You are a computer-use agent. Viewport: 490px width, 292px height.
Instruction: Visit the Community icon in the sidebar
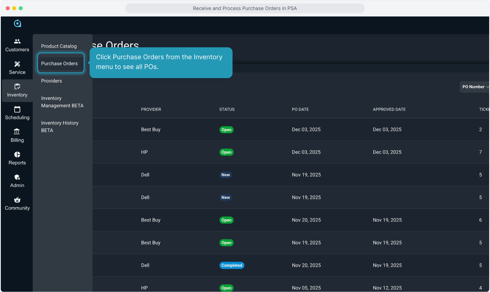coord(17,200)
